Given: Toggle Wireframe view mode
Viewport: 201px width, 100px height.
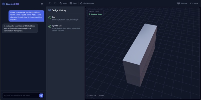Looking at the screenshot, I should coord(182,3).
